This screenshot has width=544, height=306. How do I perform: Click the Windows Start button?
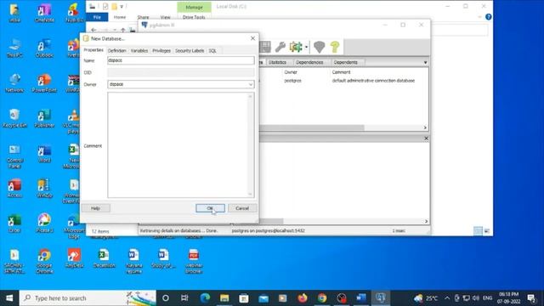pyautogui.click(x=9, y=298)
